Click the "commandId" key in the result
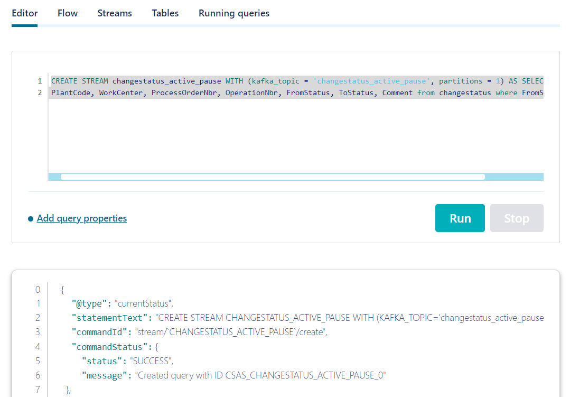 [x=99, y=332]
